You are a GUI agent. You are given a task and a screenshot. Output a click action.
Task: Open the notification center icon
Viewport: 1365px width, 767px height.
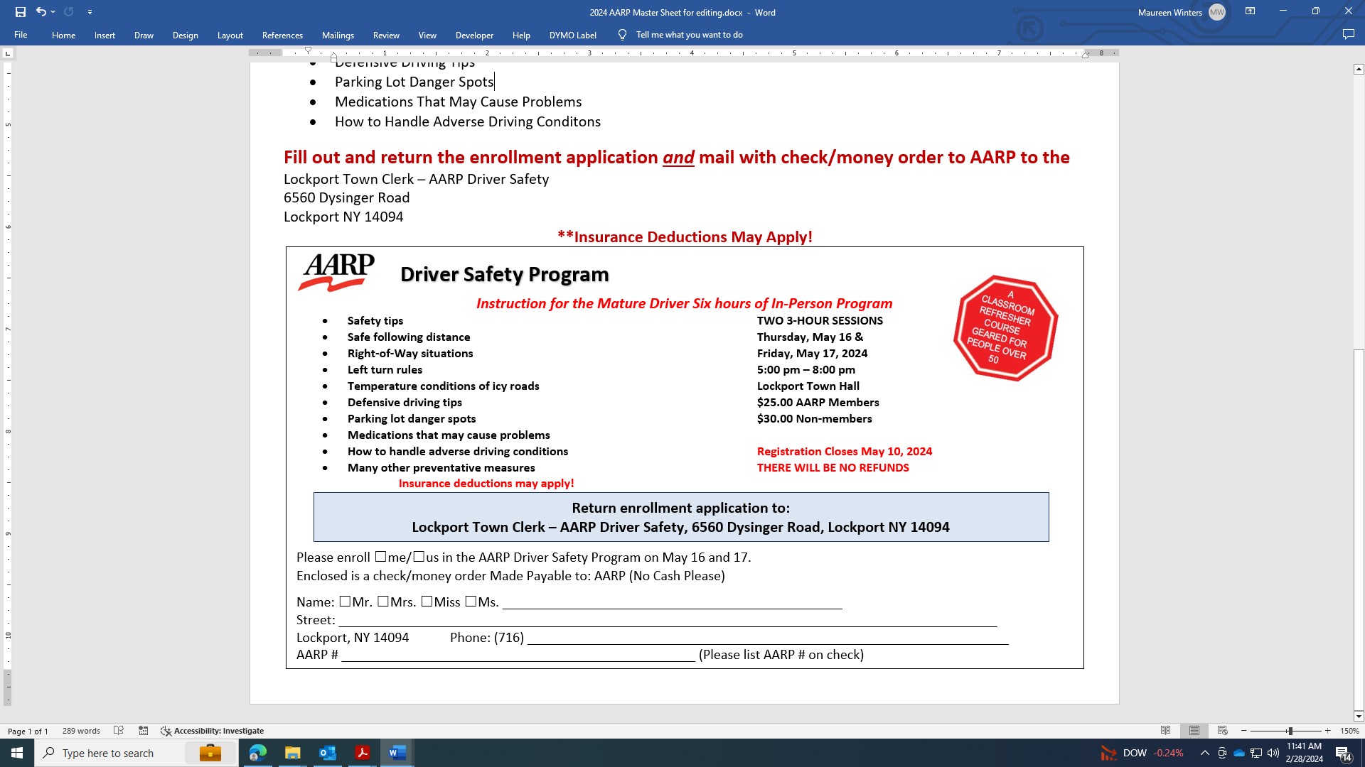coord(1343,753)
